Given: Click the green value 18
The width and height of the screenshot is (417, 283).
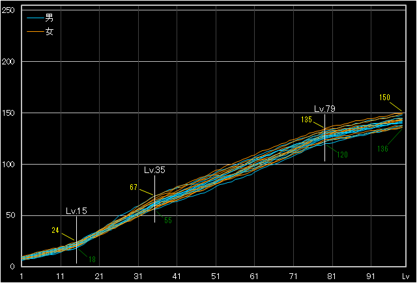Looking at the screenshot, I should click(92, 260).
